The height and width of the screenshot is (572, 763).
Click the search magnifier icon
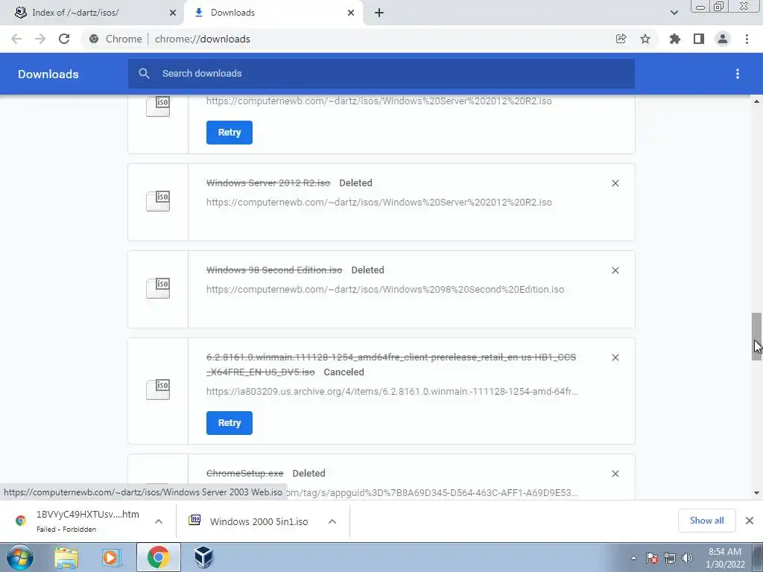coord(144,74)
